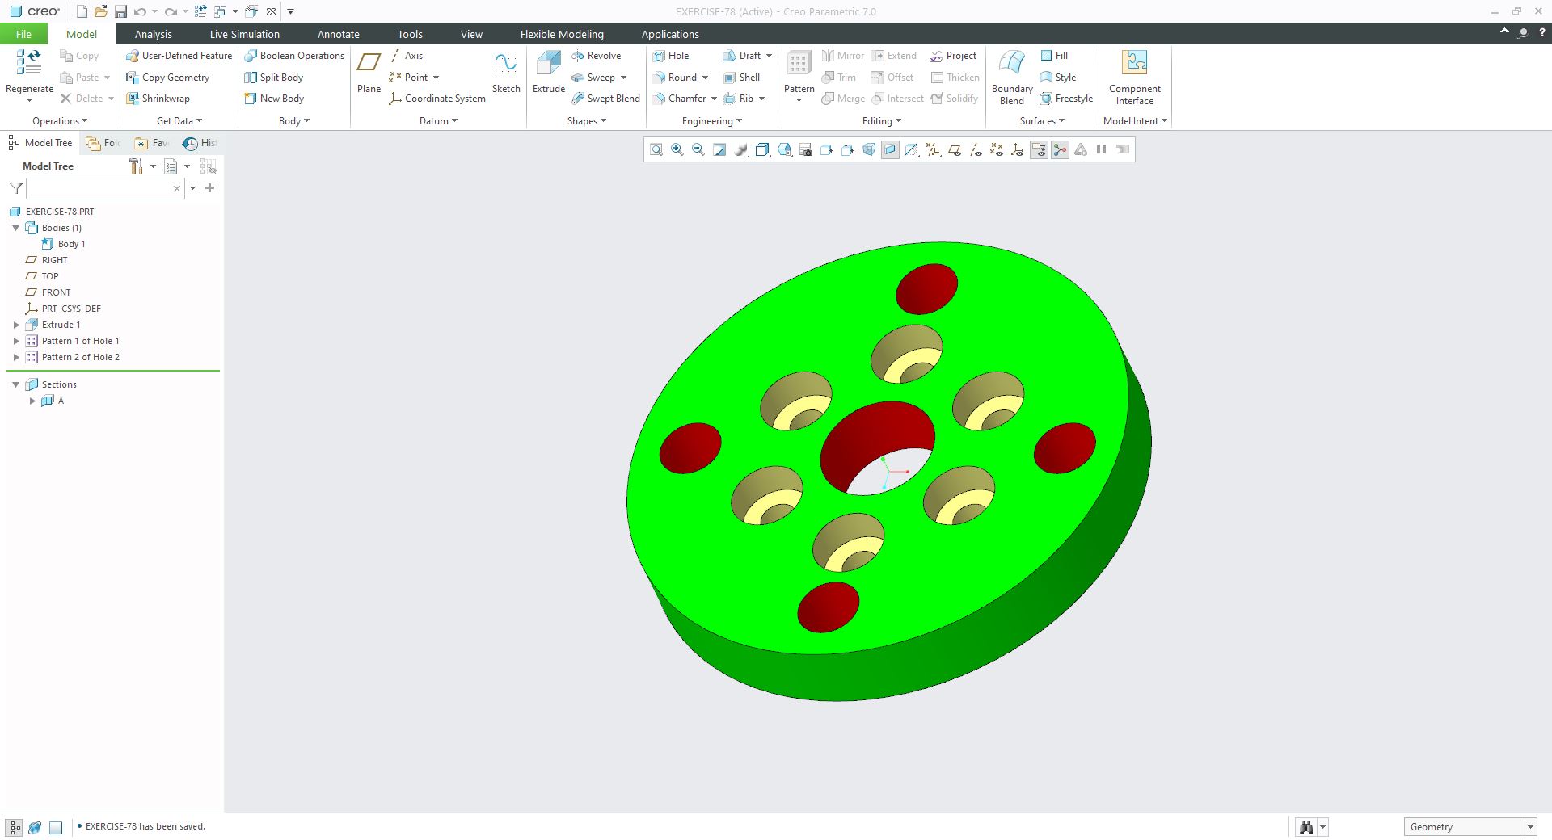Create a new file from Quick Access toolbar
Image resolution: width=1552 pixels, height=840 pixels.
(x=81, y=11)
